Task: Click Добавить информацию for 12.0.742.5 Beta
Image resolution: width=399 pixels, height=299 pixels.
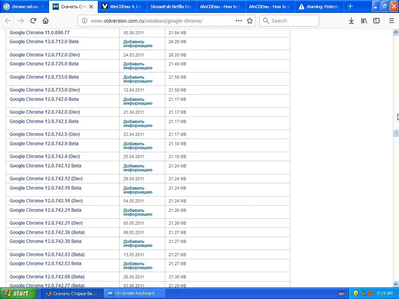Action: click(138, 123)
